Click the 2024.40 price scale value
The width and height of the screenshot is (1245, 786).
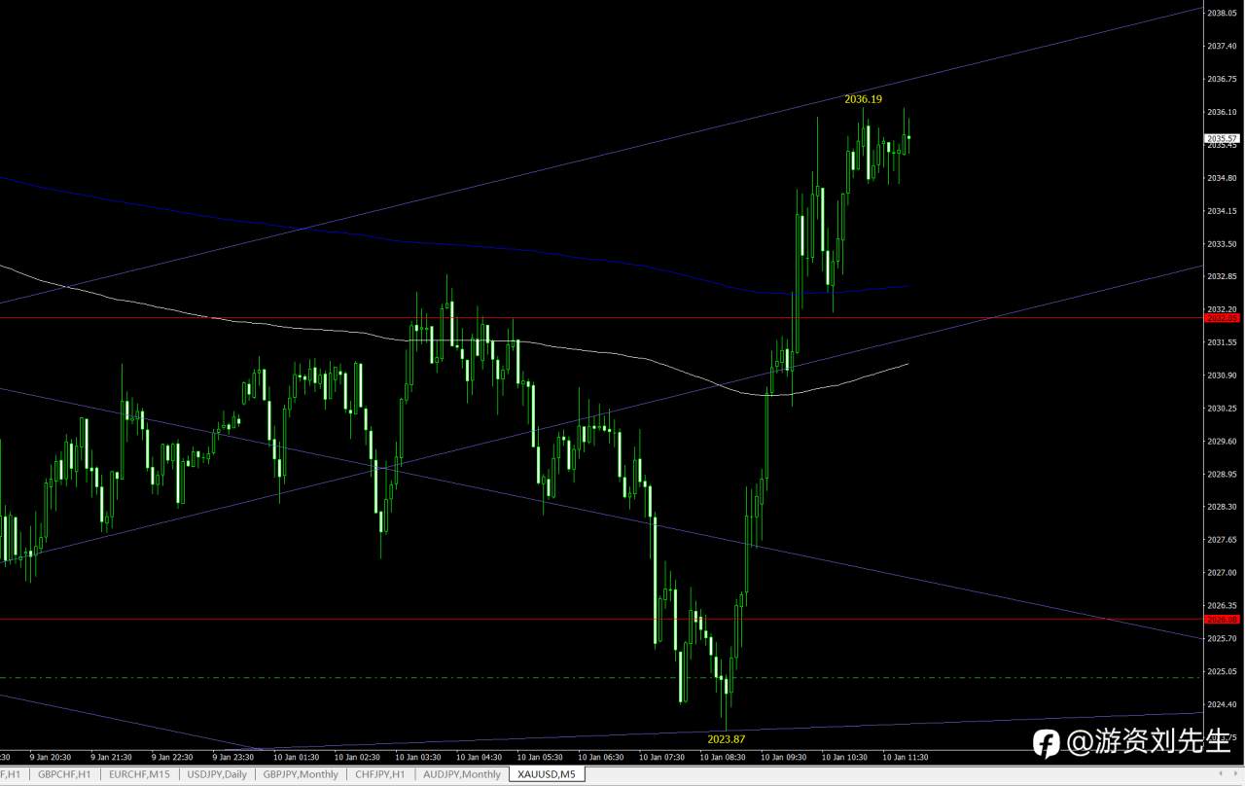coord(1222,704)
